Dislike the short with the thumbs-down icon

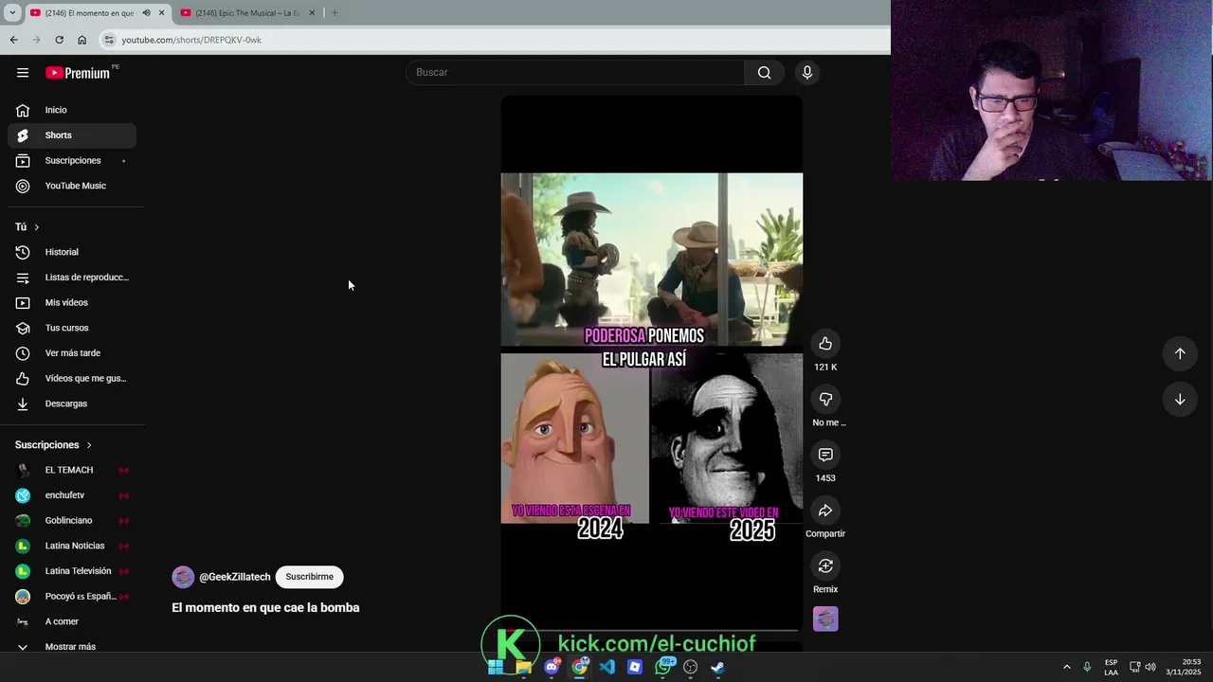[825, 400]
